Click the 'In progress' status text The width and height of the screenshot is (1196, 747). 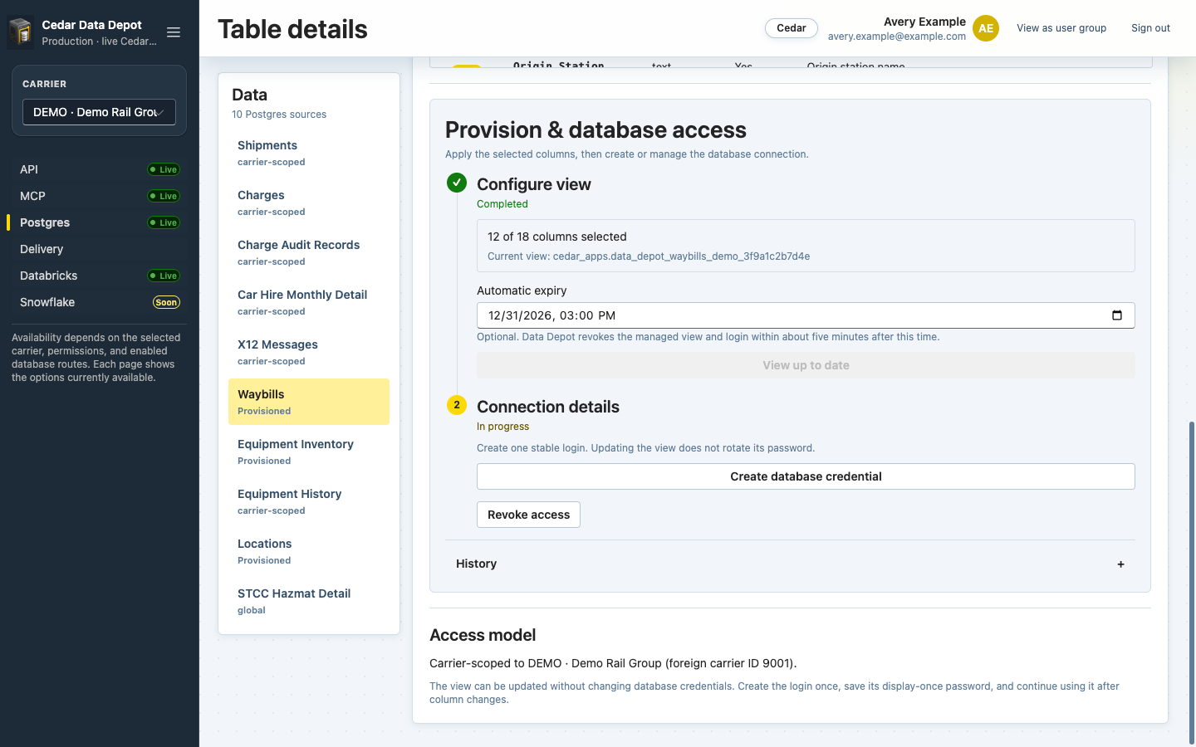point(502,427)
